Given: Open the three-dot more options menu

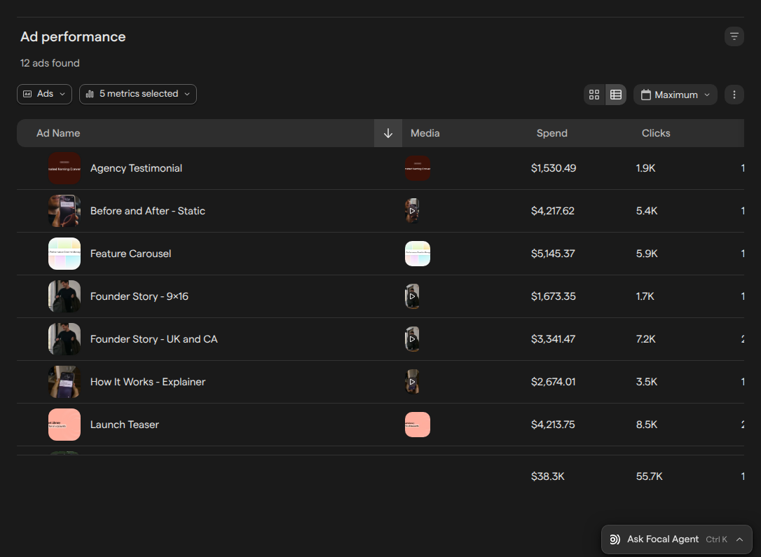Looking at the screenshot, I should [734, 95].
